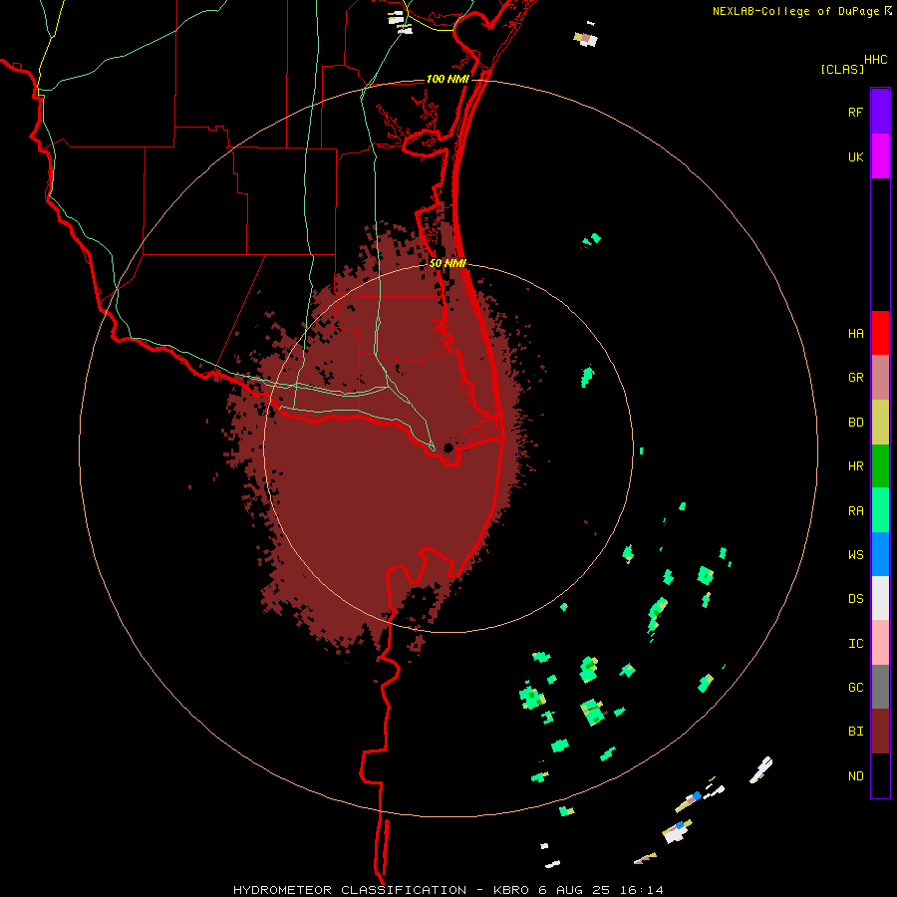Click the DS white legend color swatch

(880, 598)
